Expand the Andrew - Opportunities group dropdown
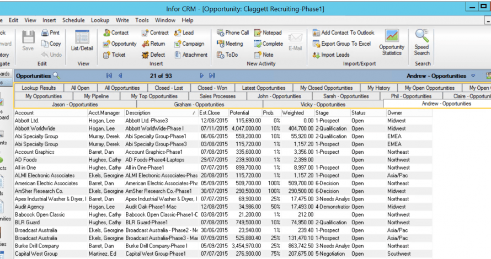This screenshot has width=491, height=259. point(473,76)
